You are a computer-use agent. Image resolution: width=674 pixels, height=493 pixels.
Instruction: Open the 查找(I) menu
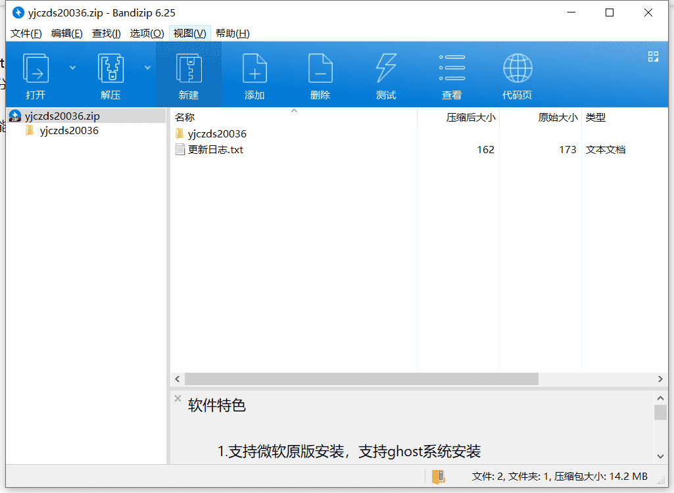(106, 34)
